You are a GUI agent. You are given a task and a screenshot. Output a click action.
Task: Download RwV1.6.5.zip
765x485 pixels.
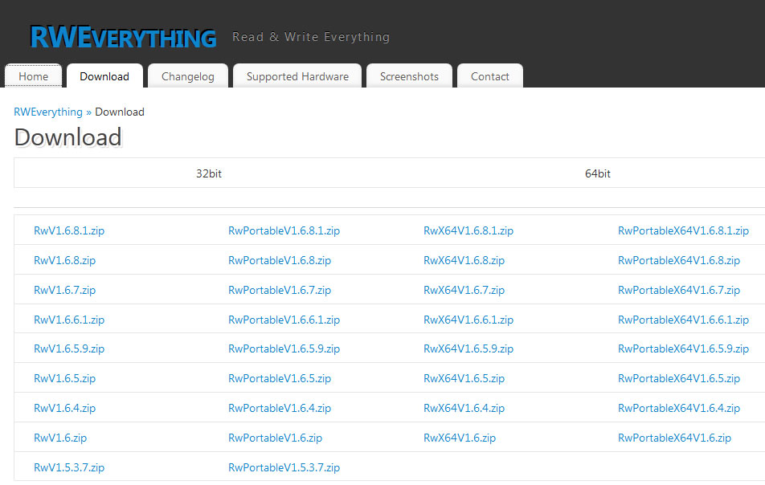64,378
